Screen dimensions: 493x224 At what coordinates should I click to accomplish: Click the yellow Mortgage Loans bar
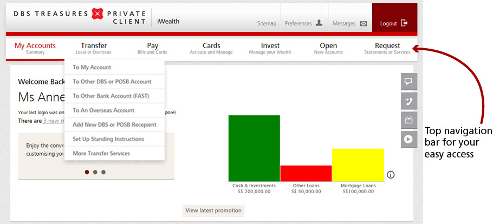point(358,165)
